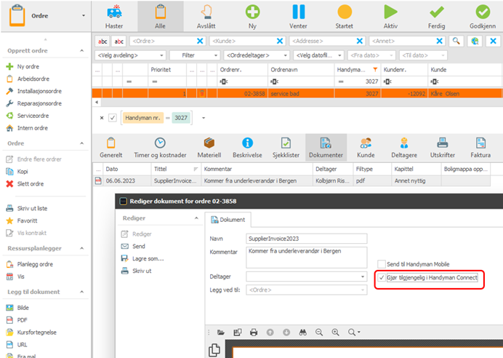Click the Navn input field

[306, 239]
